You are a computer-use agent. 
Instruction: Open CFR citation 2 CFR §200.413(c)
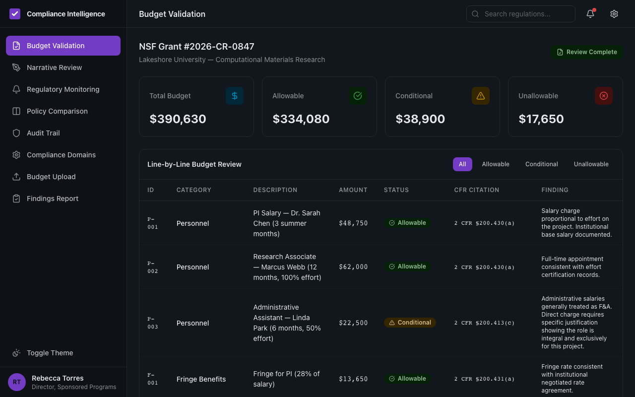pos(484,323)
